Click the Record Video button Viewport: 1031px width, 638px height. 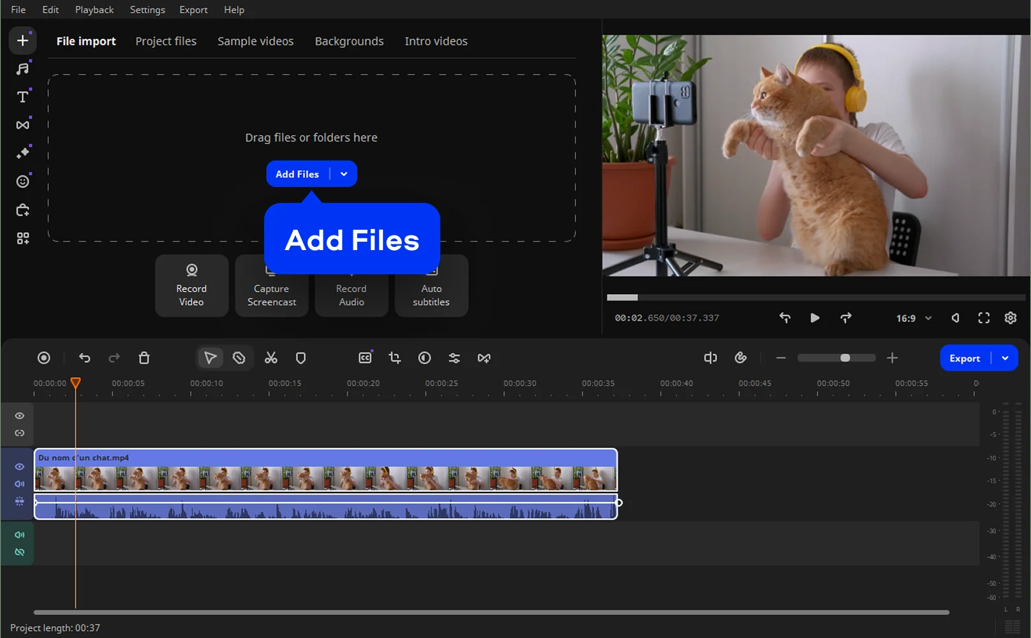click(191, 286)
